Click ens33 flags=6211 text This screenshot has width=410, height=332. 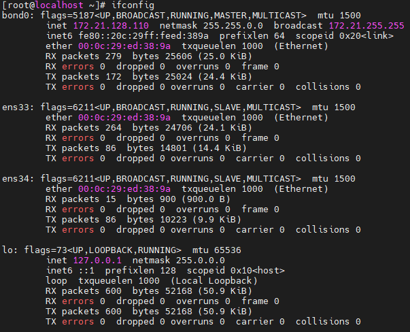(67, 107)
